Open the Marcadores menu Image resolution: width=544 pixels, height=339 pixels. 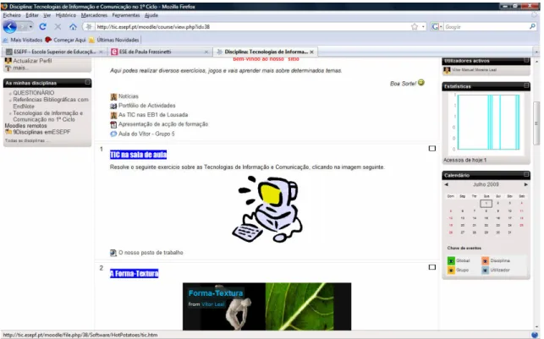pyautogui.click(x=94, y=15)
